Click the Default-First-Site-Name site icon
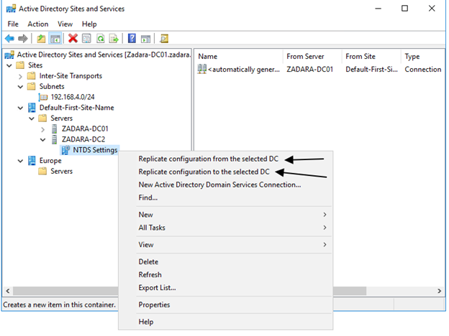Image resolution: width=449 pixels, height=336 pixels. coord(32,108)
